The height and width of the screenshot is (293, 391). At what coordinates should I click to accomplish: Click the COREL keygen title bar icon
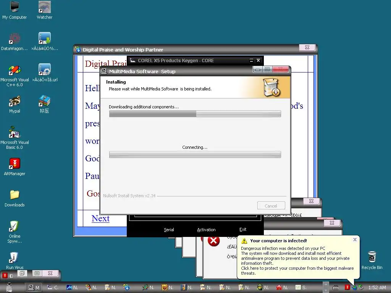[132, 60]
